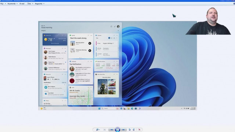Open the weather widget showing 78 degrees
This screenshot has height=132, width=235.
(55, 40)
